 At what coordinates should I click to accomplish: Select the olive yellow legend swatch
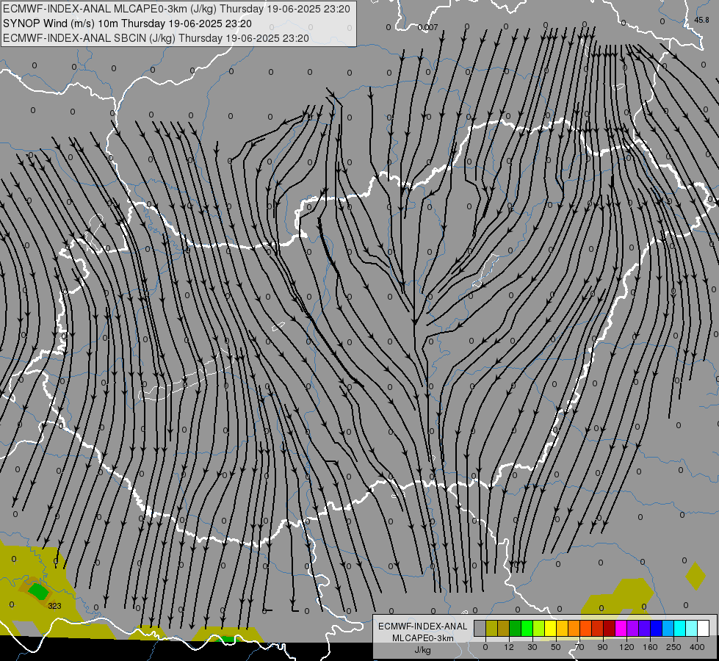pos(491,628)
